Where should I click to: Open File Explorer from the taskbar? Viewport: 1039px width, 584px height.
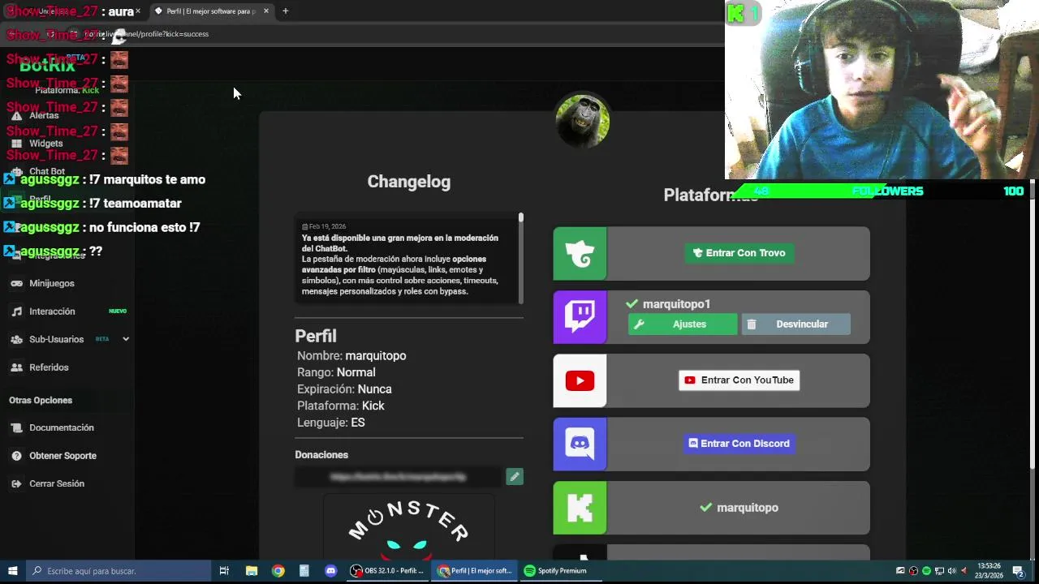[x=252, y=571]
